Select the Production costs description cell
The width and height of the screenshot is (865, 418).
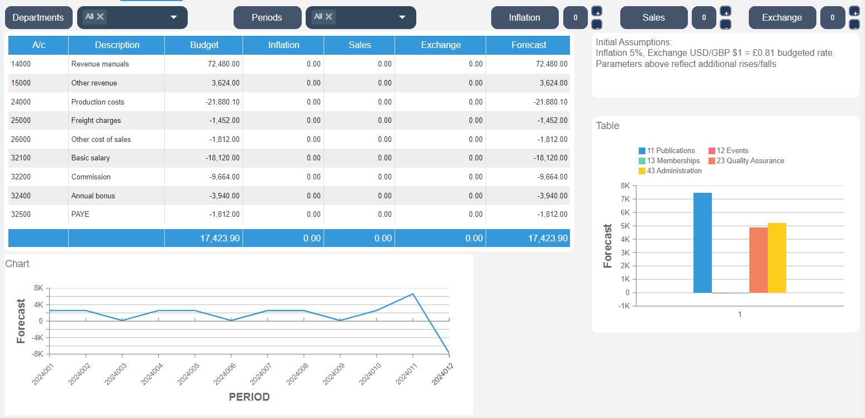click(116, 102)
